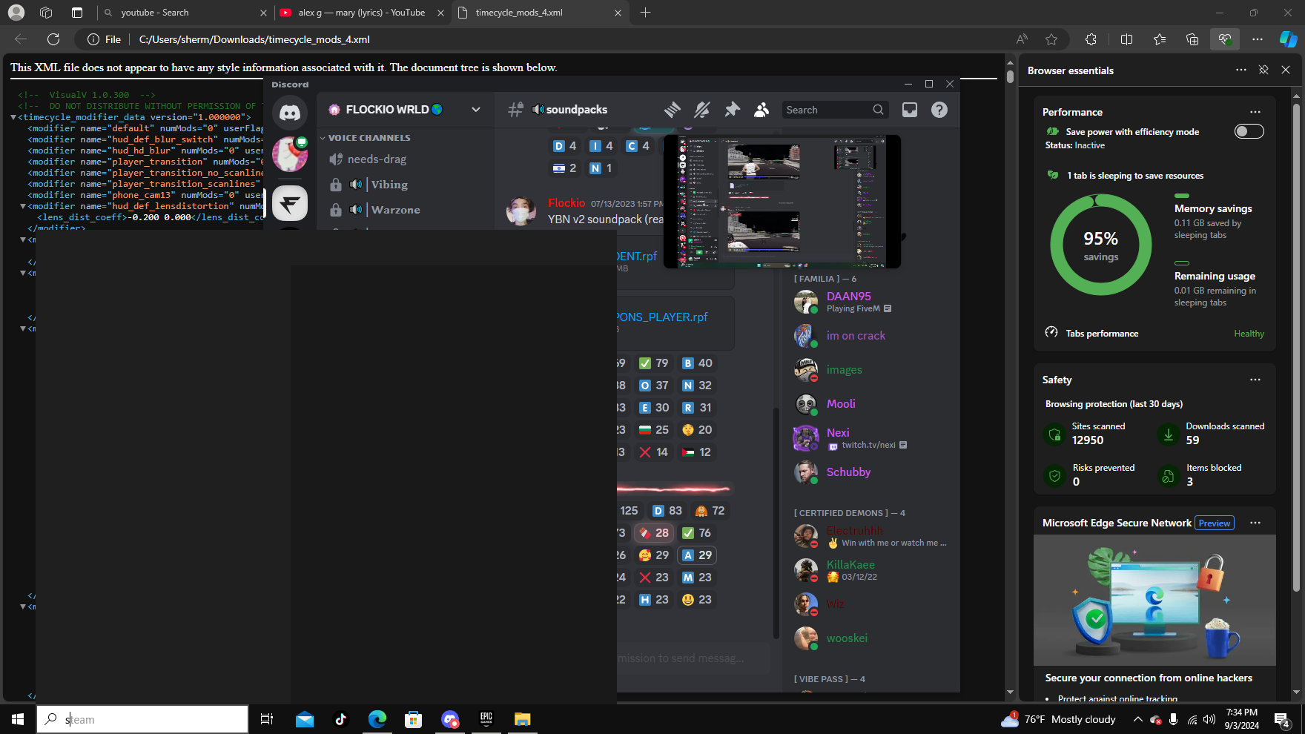Open Edge Secure Network more options
The height and width of the screenshot is (734, 1305).
[1255, 523]
